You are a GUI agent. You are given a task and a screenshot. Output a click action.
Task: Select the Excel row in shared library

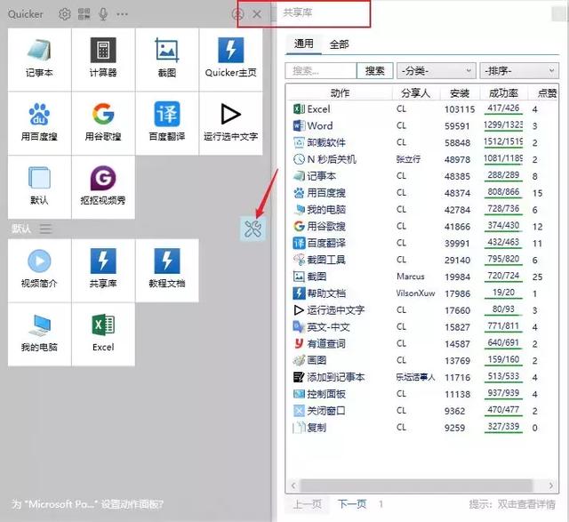point(422,108)
